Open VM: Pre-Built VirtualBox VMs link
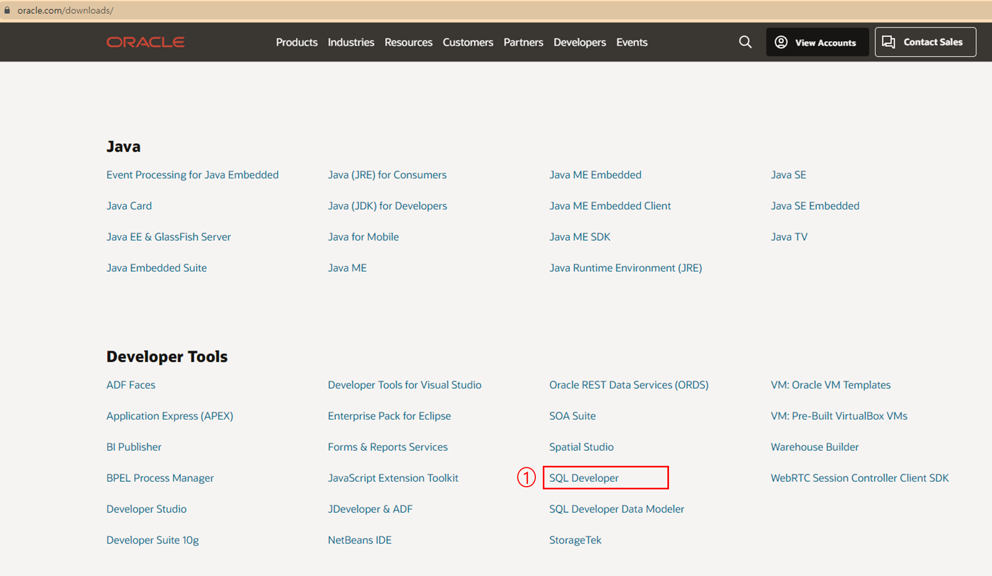 839,416
